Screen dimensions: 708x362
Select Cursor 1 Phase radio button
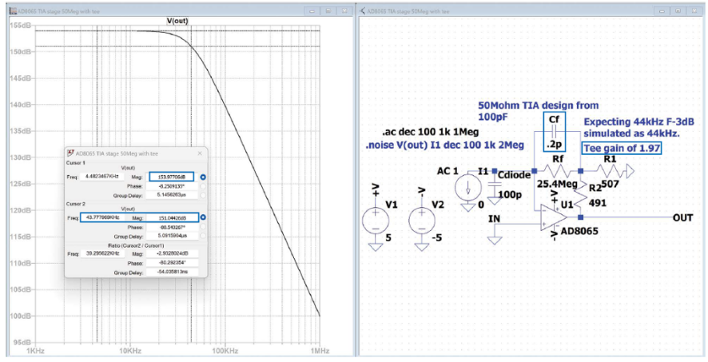pos(203,186)
